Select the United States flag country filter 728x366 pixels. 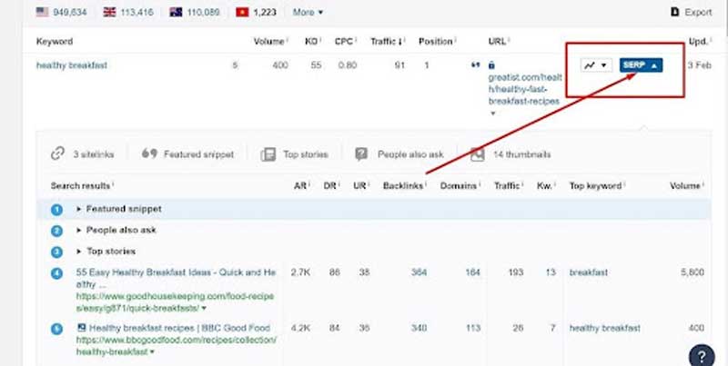coord(43,12)
